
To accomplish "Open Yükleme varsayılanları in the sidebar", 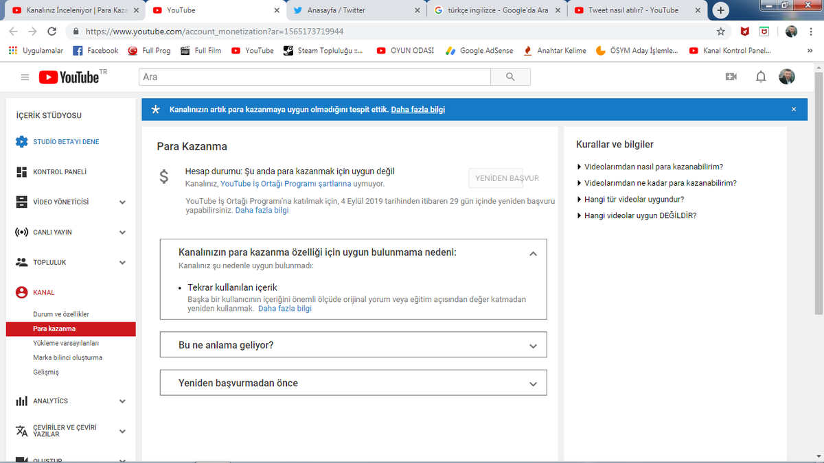I will point(66,343).
